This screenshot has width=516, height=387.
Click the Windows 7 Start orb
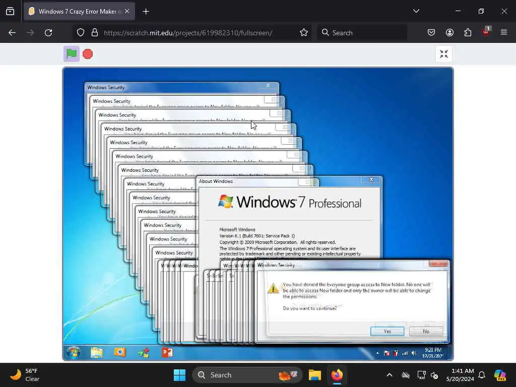74,352
